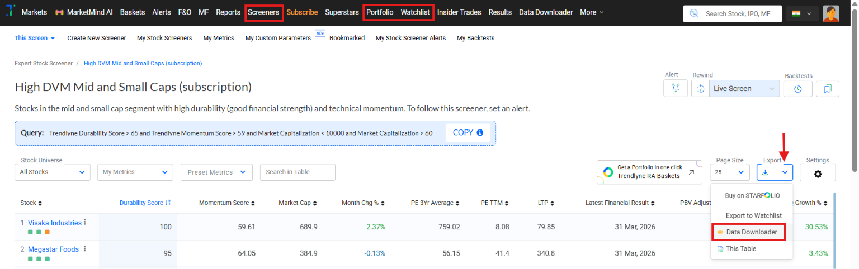Click the Expert Stock Screener breadcrumb
The width and height of the screenshot is (859, 269).
[44, 64]
